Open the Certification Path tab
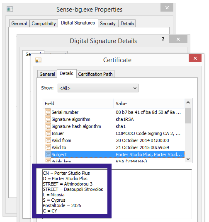Viewport: 209px width, 222px height. 95,74
